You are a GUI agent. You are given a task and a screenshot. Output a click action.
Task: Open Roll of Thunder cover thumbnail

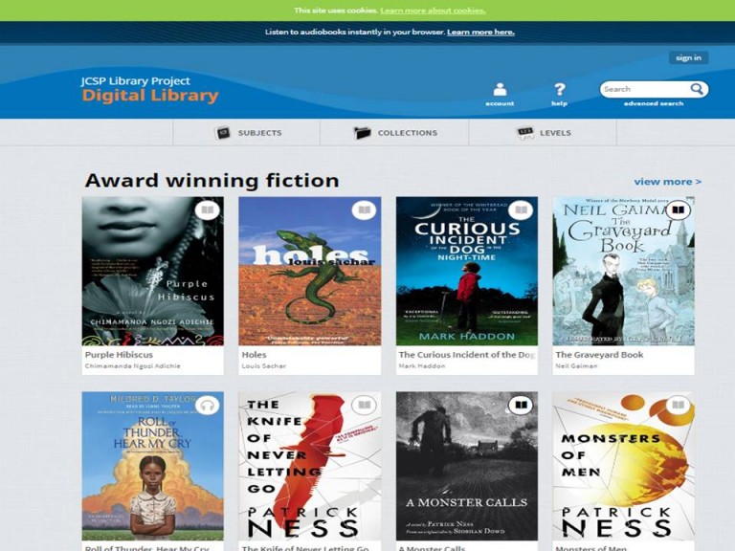coord(153,466)
